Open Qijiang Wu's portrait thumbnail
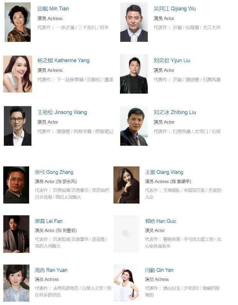The height and width of the screenshot is (305, 238). click(x=134, y=22)
